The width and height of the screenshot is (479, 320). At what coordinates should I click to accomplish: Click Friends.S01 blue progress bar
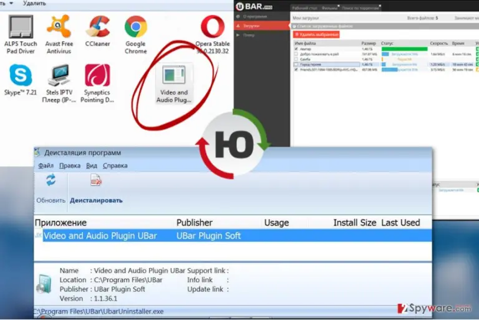tap(389, 70)
